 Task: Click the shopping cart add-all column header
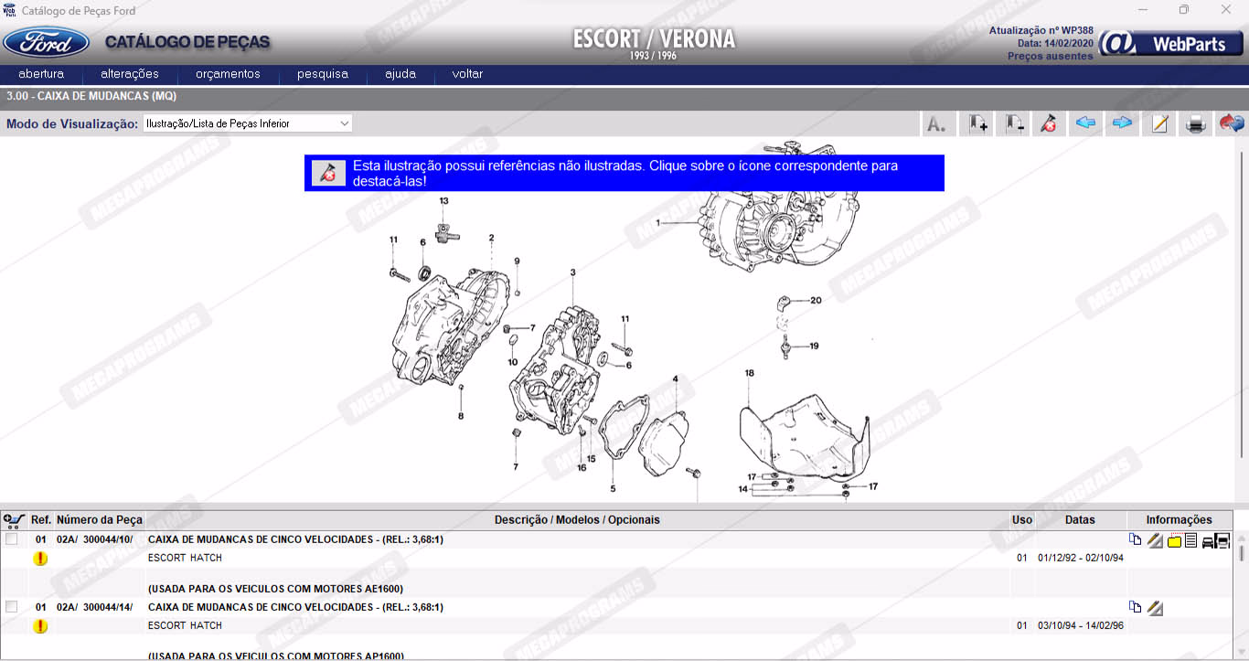click(14, 520)
